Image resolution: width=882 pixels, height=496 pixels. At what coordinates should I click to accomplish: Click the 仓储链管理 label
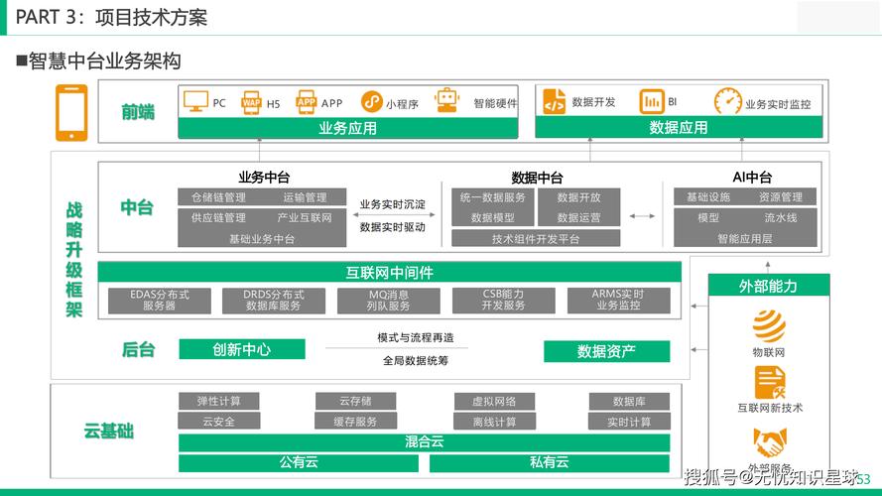pyautogui.click(x=218, y=197)
